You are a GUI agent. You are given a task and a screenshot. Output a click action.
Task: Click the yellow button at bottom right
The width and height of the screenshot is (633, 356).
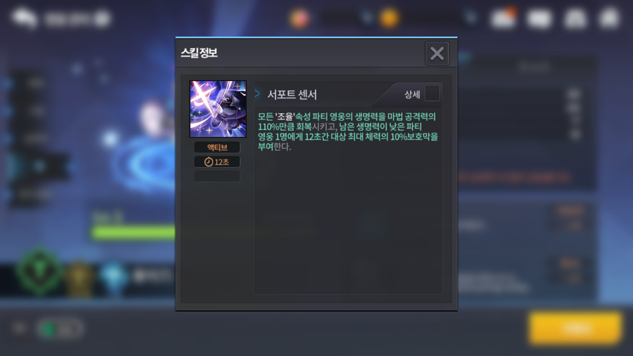[x=576, y=328]
